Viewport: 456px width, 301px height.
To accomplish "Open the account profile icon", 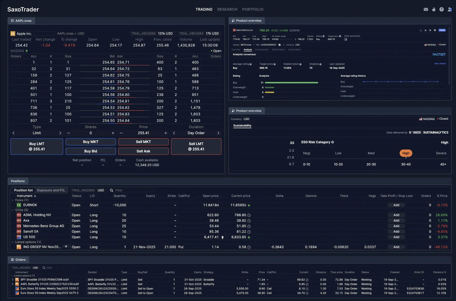I will coord(450,9).
